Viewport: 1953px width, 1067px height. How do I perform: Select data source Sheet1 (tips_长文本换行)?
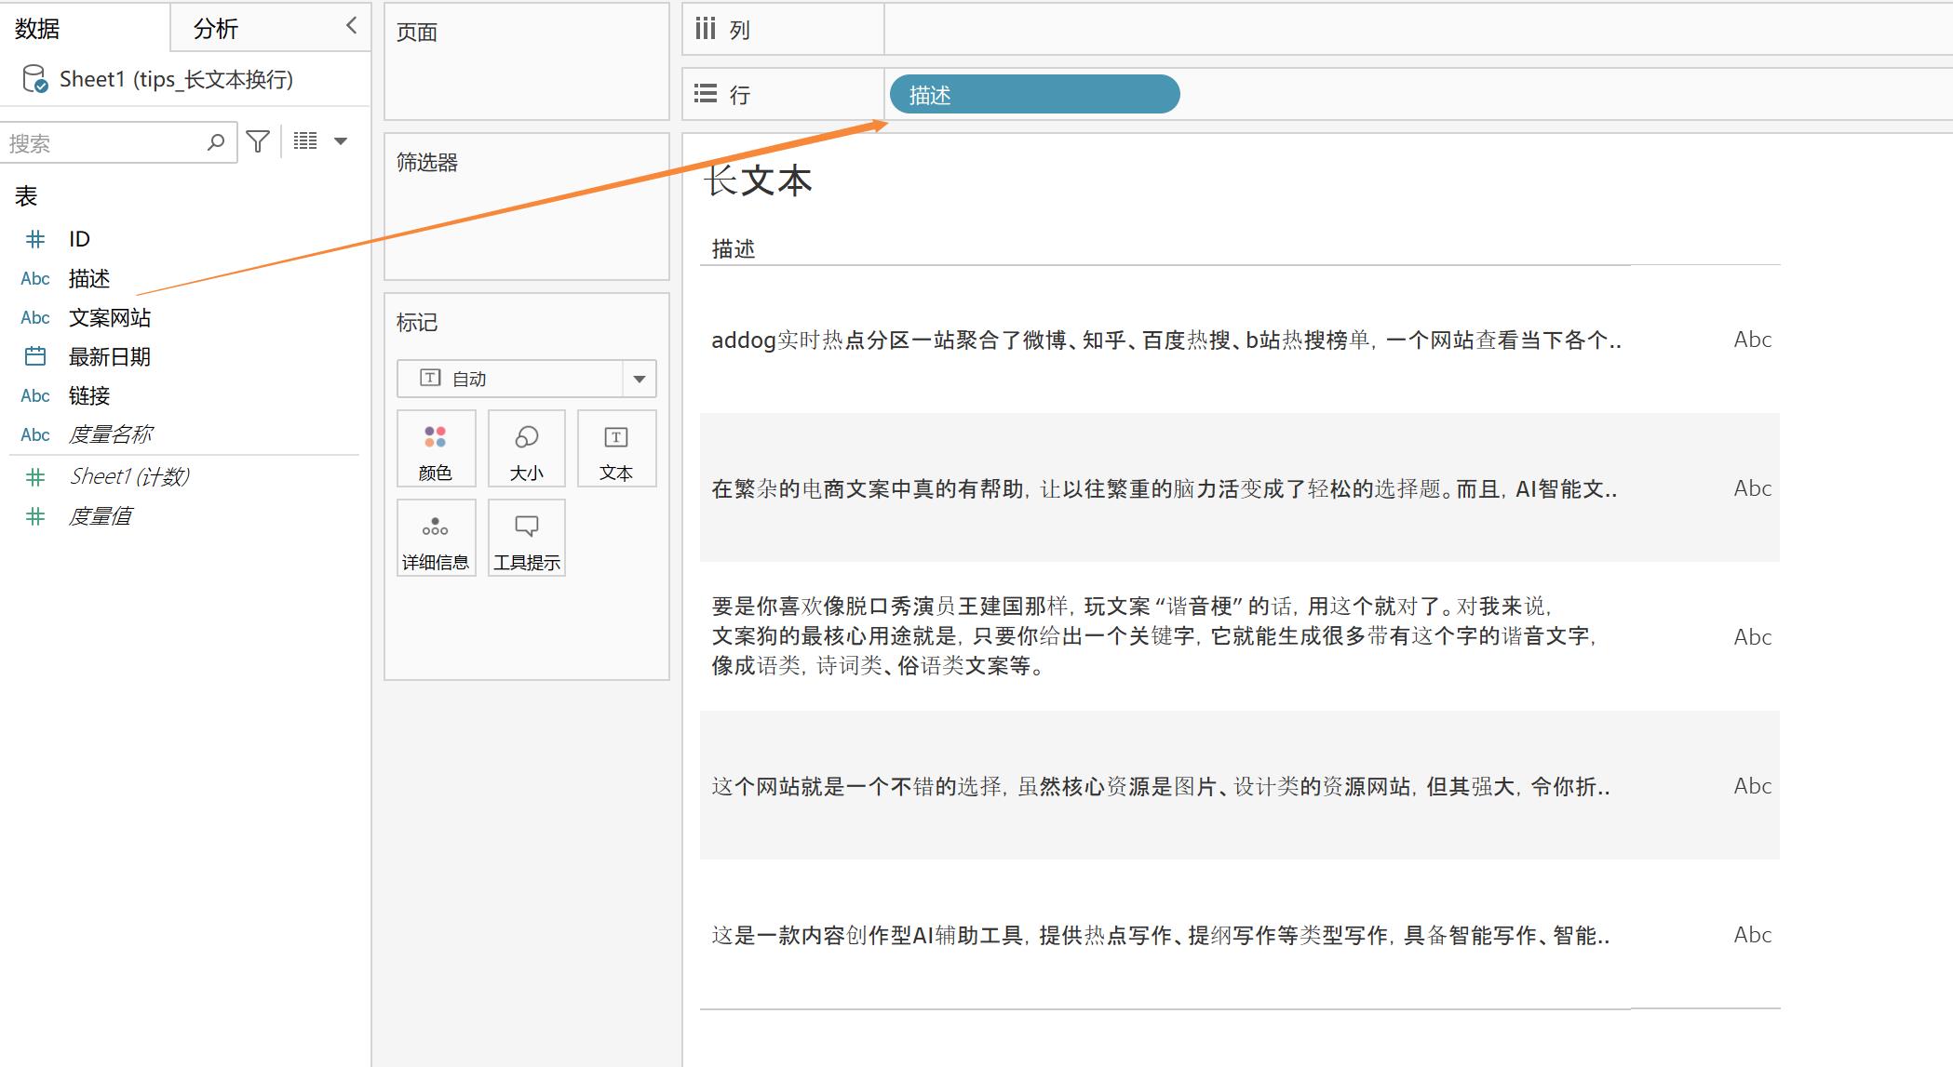click(176, 79)
